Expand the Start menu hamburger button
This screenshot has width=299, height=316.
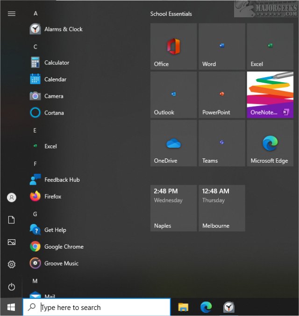point(12,14)
